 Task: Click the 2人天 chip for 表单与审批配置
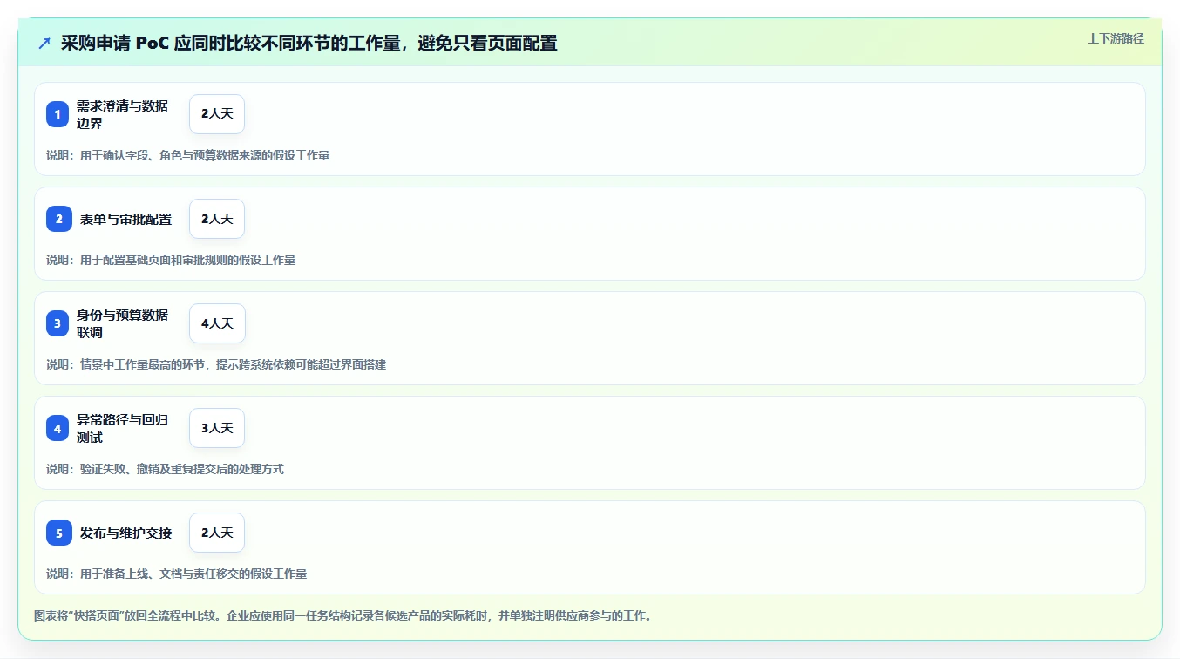click(x=217, y=219)
